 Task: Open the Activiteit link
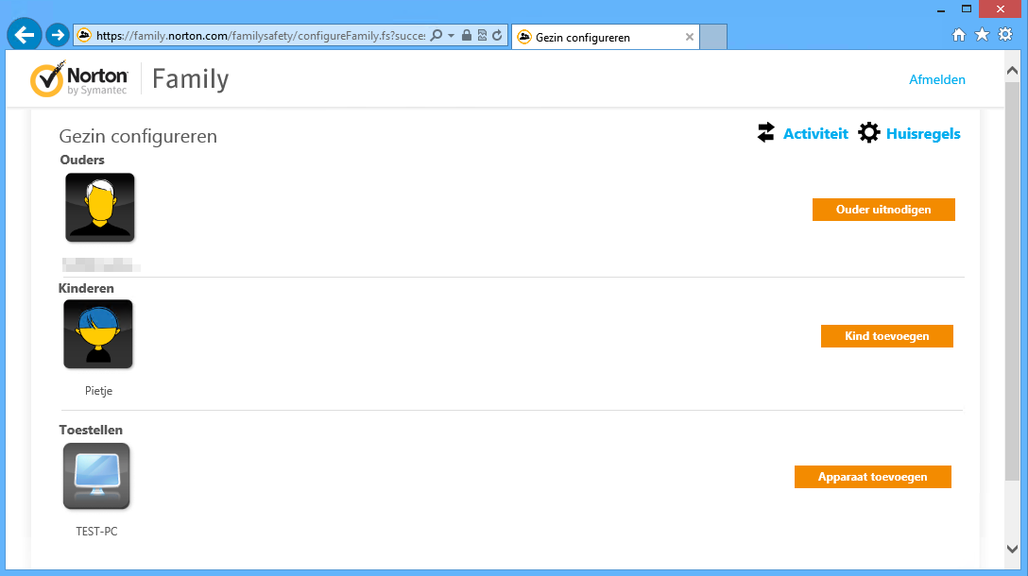[x=815, y=134]
